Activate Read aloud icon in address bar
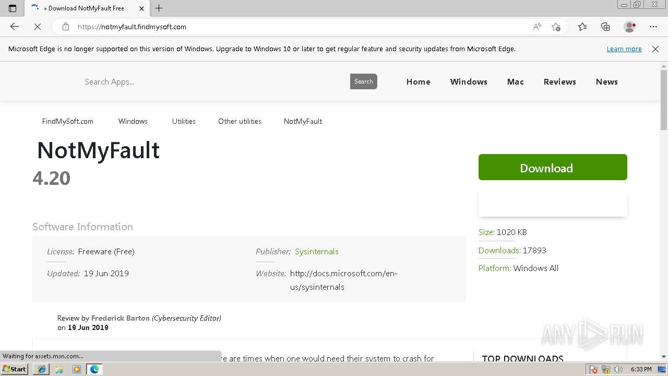Screen dimensions: 668x376 coord(537,27)
